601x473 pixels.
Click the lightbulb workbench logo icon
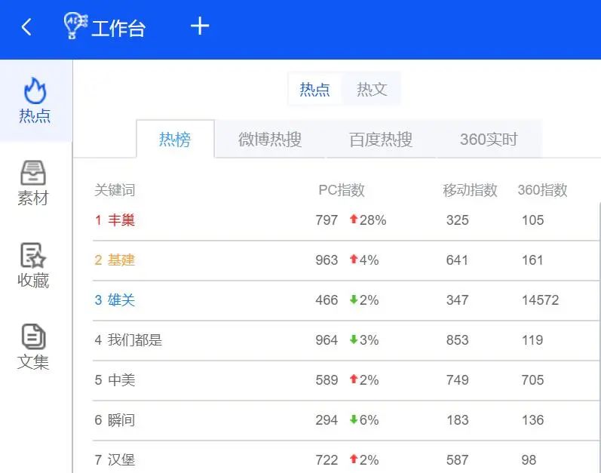[x=76, y=26]
